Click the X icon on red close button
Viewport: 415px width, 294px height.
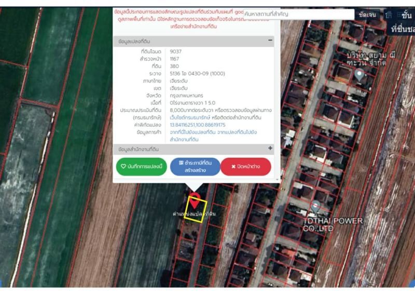coord(233,167)
